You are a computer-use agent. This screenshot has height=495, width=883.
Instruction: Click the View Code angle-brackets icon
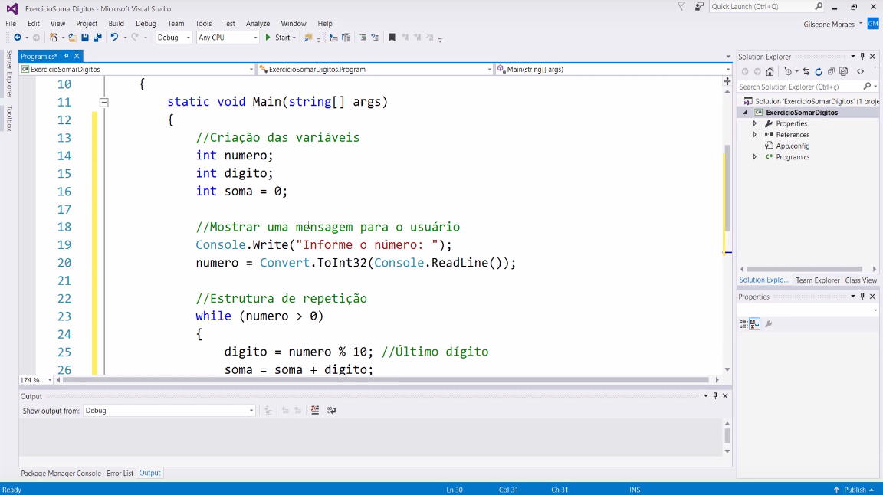tap(861, 71)
